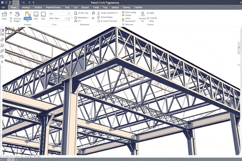Select the eraser-shaped tool in the left sidebar
Viewport: 242px width, 161px height.
pos(2,40)
